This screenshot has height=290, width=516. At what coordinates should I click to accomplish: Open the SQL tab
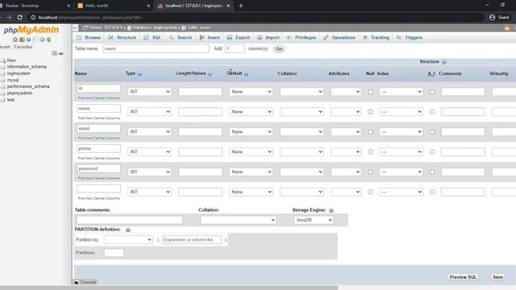click(152, 38)
